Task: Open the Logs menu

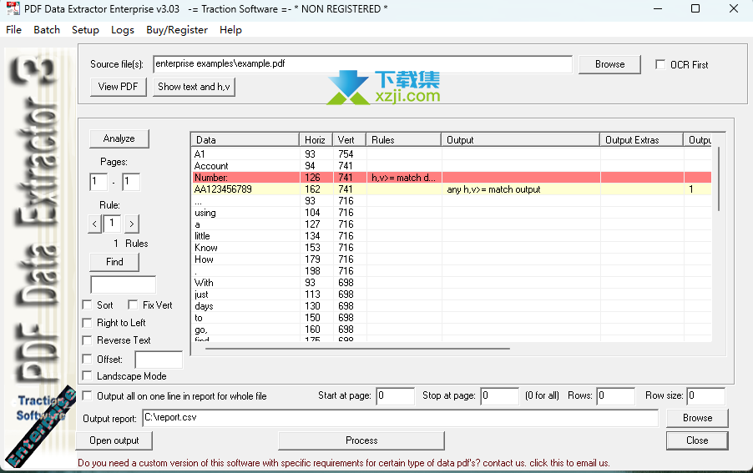Action: (x=123, y=30)
